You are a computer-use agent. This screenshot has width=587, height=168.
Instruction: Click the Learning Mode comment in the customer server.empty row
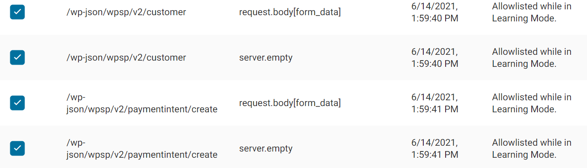coord(532,58)
